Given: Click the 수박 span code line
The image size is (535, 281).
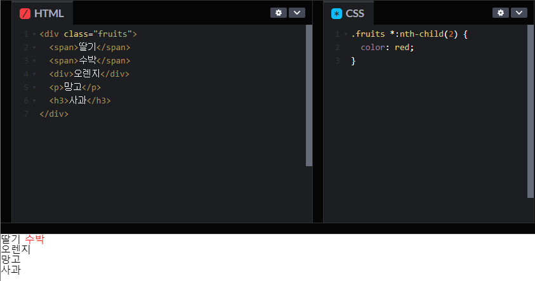Looking at the screenshot, I should click(x=89, y=61).
